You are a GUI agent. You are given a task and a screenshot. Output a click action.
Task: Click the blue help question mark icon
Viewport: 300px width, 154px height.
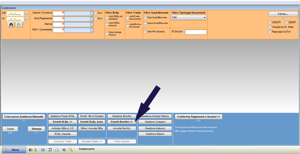[x=64, y=150]
